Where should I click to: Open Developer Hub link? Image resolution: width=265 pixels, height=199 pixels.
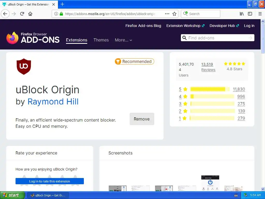224,26
